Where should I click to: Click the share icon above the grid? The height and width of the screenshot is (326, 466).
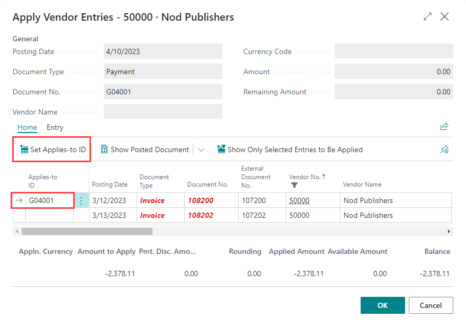[x=444, y=127]
